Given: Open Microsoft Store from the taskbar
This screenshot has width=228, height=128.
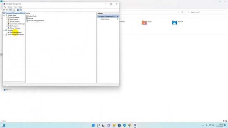Looking at the screenshot, I should click(x=119, y=125).
